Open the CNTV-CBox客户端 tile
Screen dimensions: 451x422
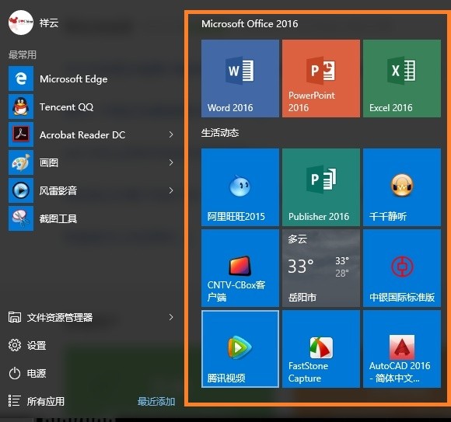[239, 268]
